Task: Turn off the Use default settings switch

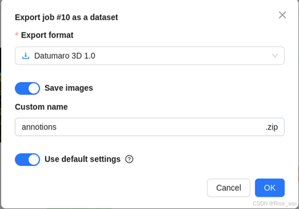Action: 27,160
